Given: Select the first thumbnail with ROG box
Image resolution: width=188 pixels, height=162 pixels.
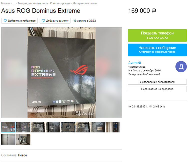Looking at the screenshot, I should (8, 127).
